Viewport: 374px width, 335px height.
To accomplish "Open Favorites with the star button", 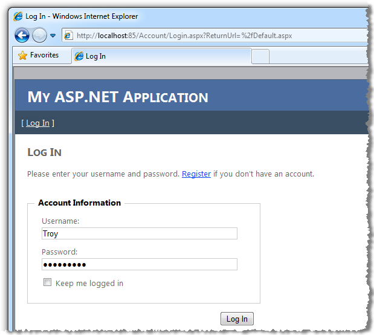I will 39,55.
